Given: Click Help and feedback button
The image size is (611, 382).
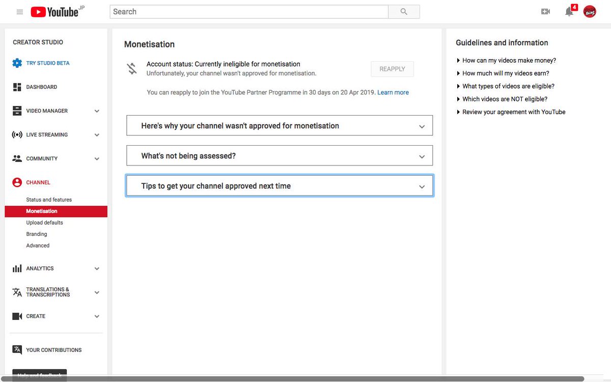Looking at the screenshot, I should point(39,375).
